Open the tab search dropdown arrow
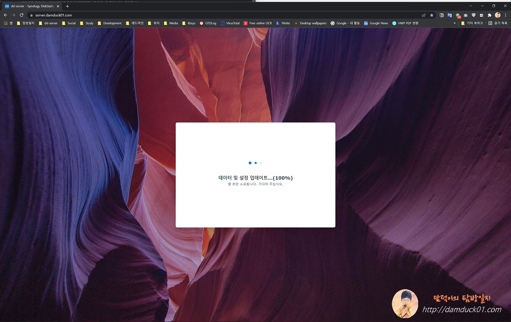Image resolution: width=511 pixels, height=322 pixels. point(471,6)
